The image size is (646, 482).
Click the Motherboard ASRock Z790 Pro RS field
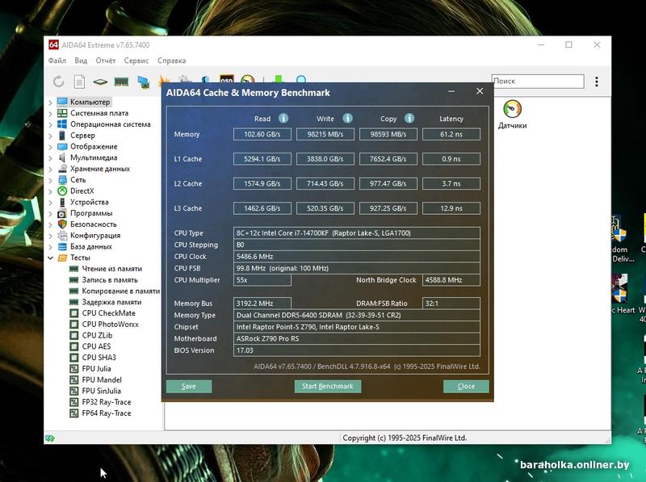pos(357,338)
